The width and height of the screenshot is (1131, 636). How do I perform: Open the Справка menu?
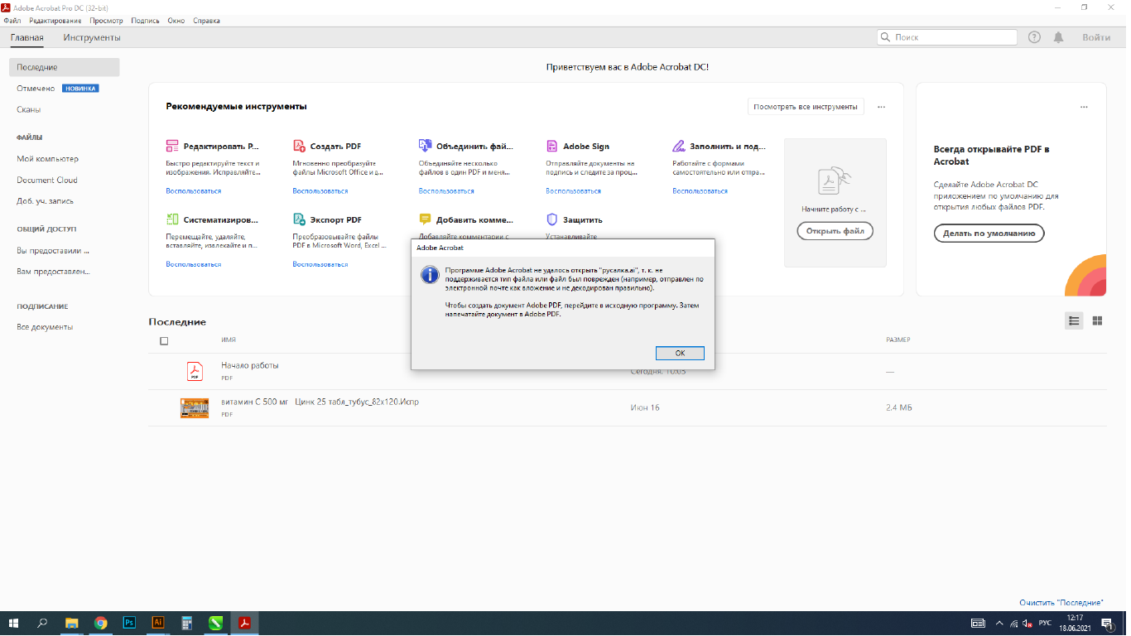(x=207, y=20)
